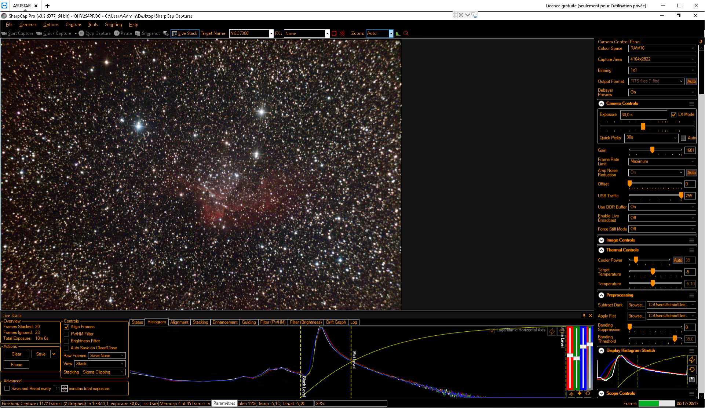The width and height of the screenshot is (705, 408).
Task: Enable the Brightness Filter checkbox
Action: (x=66, y=341)
